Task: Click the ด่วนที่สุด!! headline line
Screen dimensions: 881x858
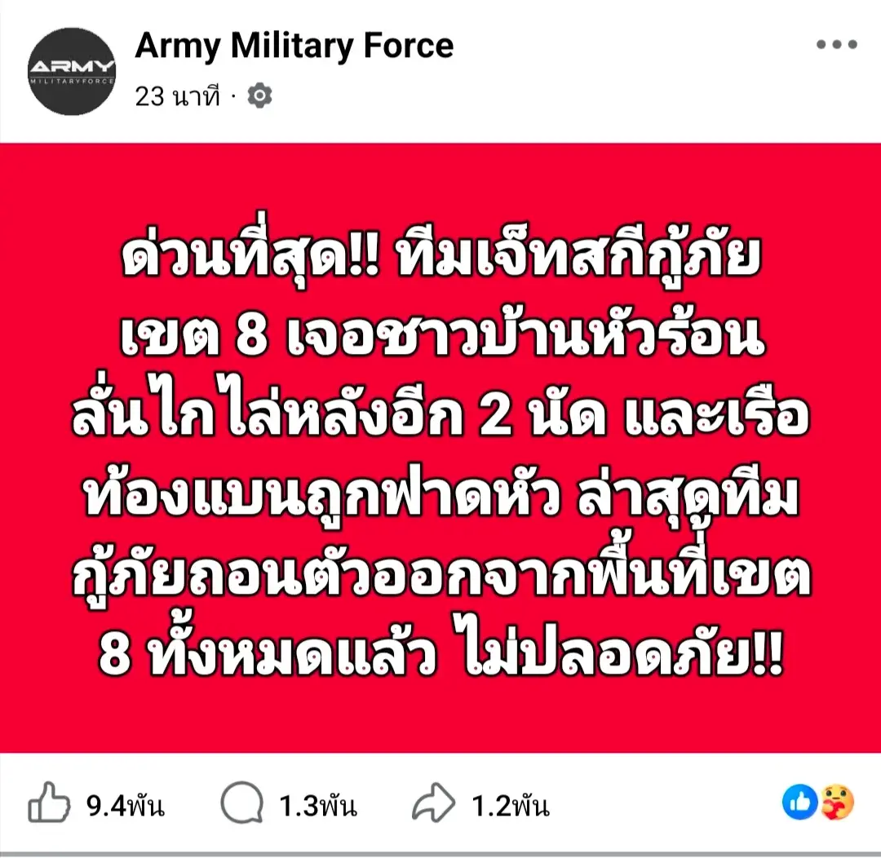Action: [440, 254]
